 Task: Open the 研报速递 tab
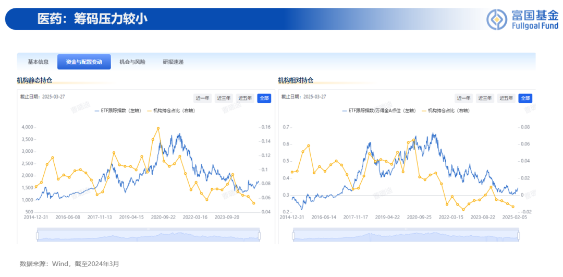click(x=173, y=62)
